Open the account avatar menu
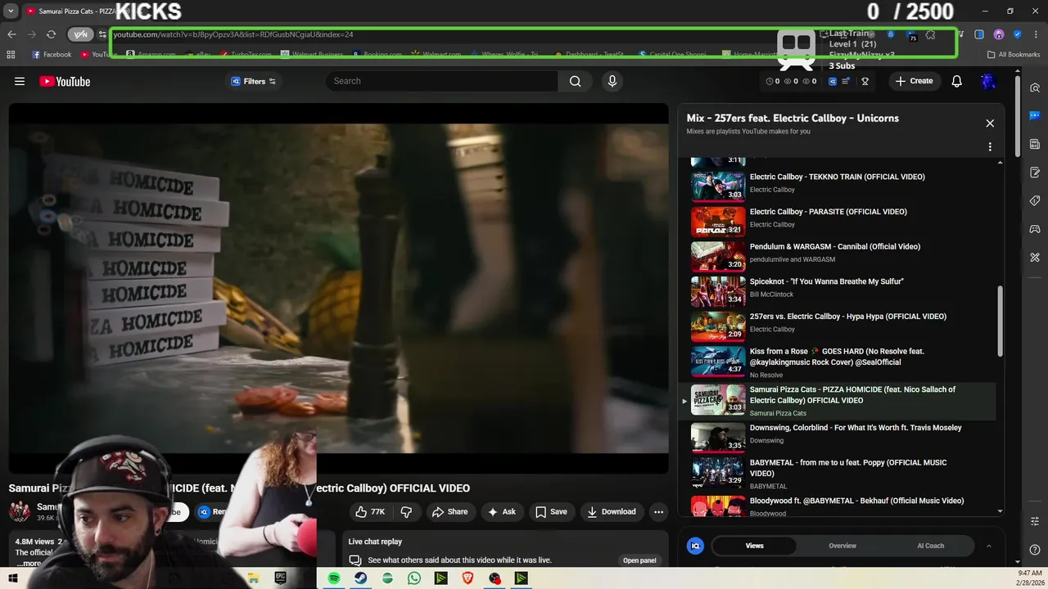 [x=988, y=81]
